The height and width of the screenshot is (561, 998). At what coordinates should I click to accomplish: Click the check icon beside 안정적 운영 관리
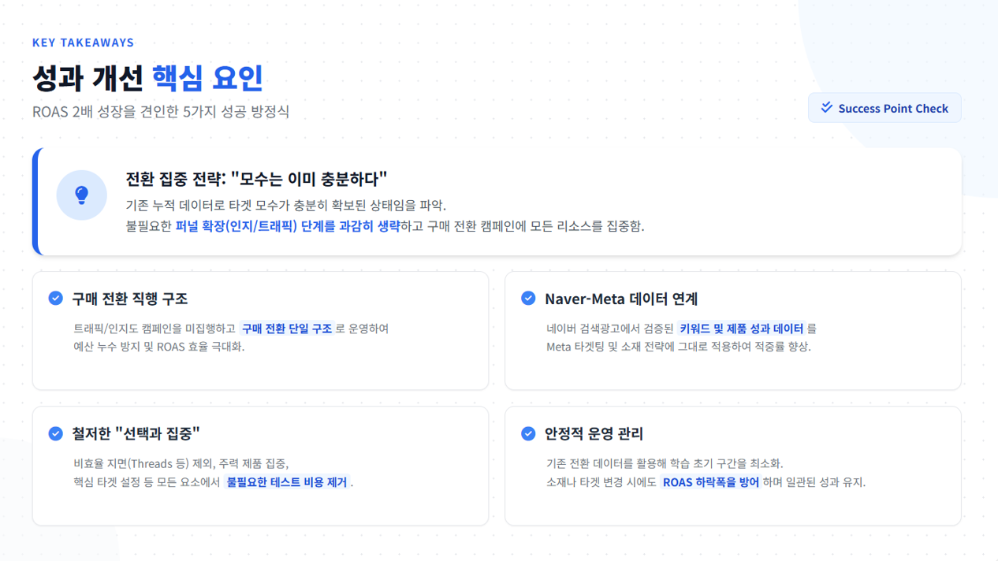coord(528,433)
